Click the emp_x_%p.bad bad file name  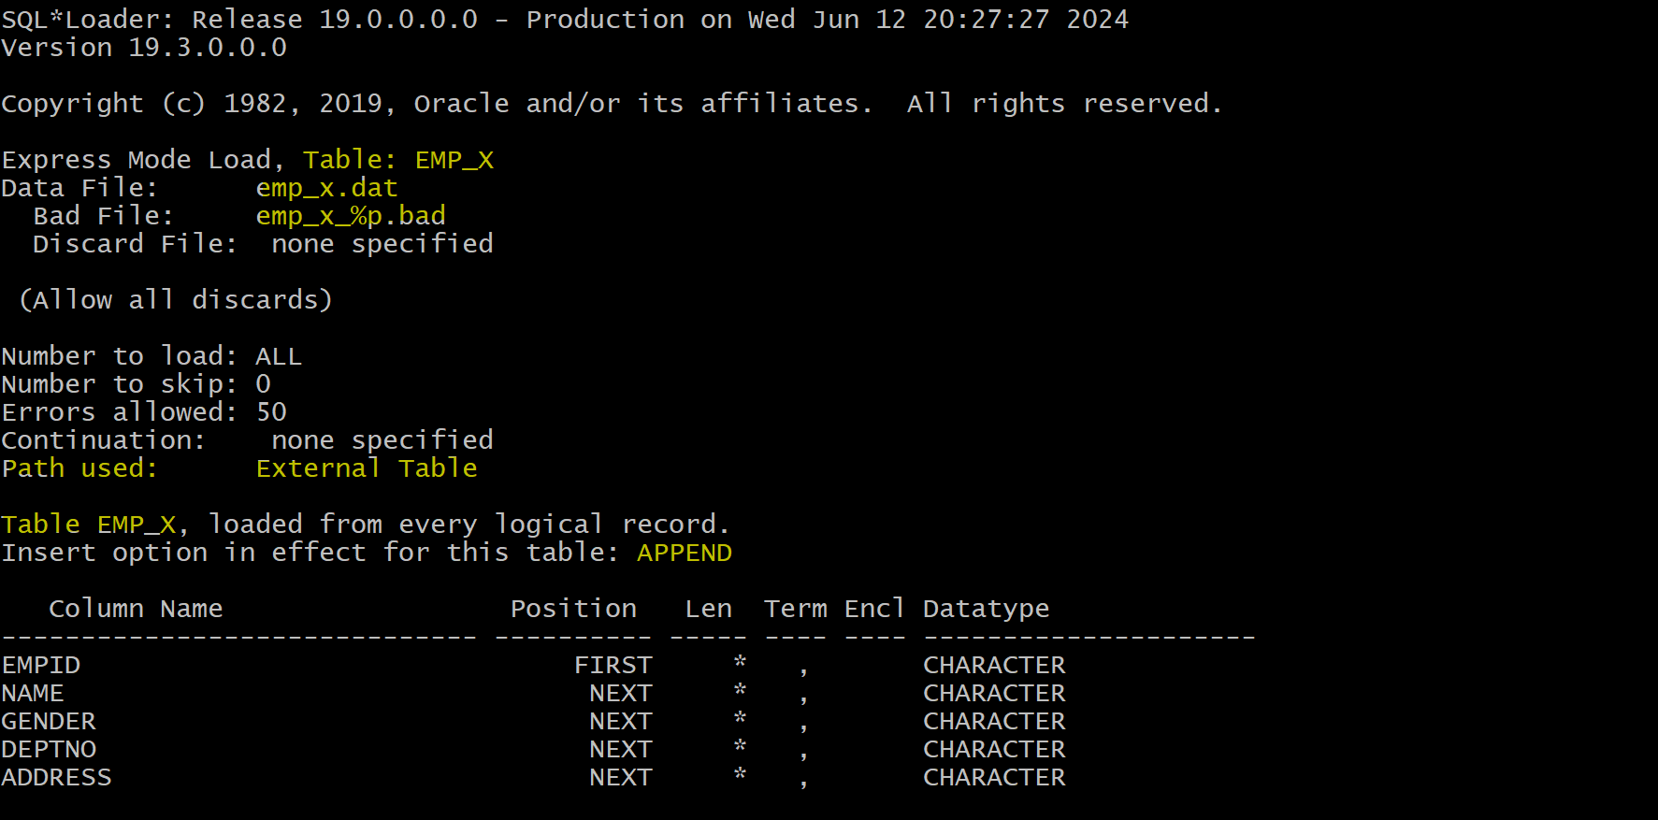click(x=351, y=216)
